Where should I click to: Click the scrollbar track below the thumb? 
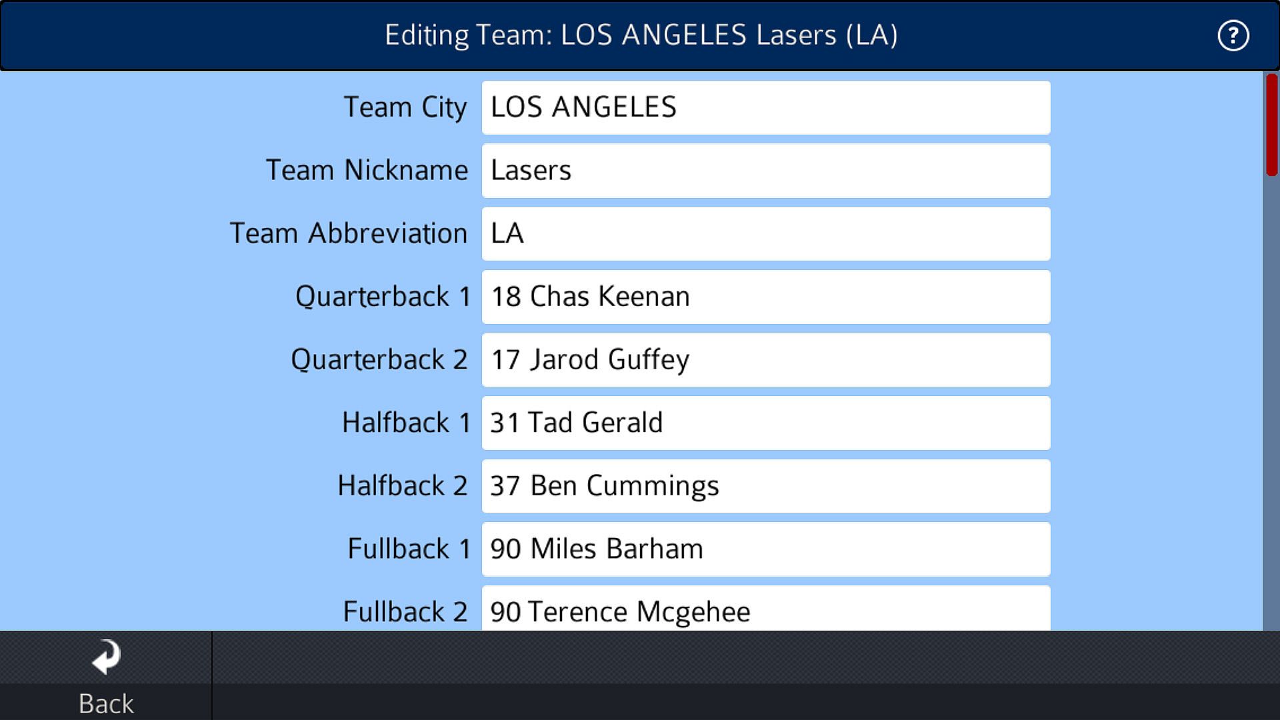(1271, 400)
